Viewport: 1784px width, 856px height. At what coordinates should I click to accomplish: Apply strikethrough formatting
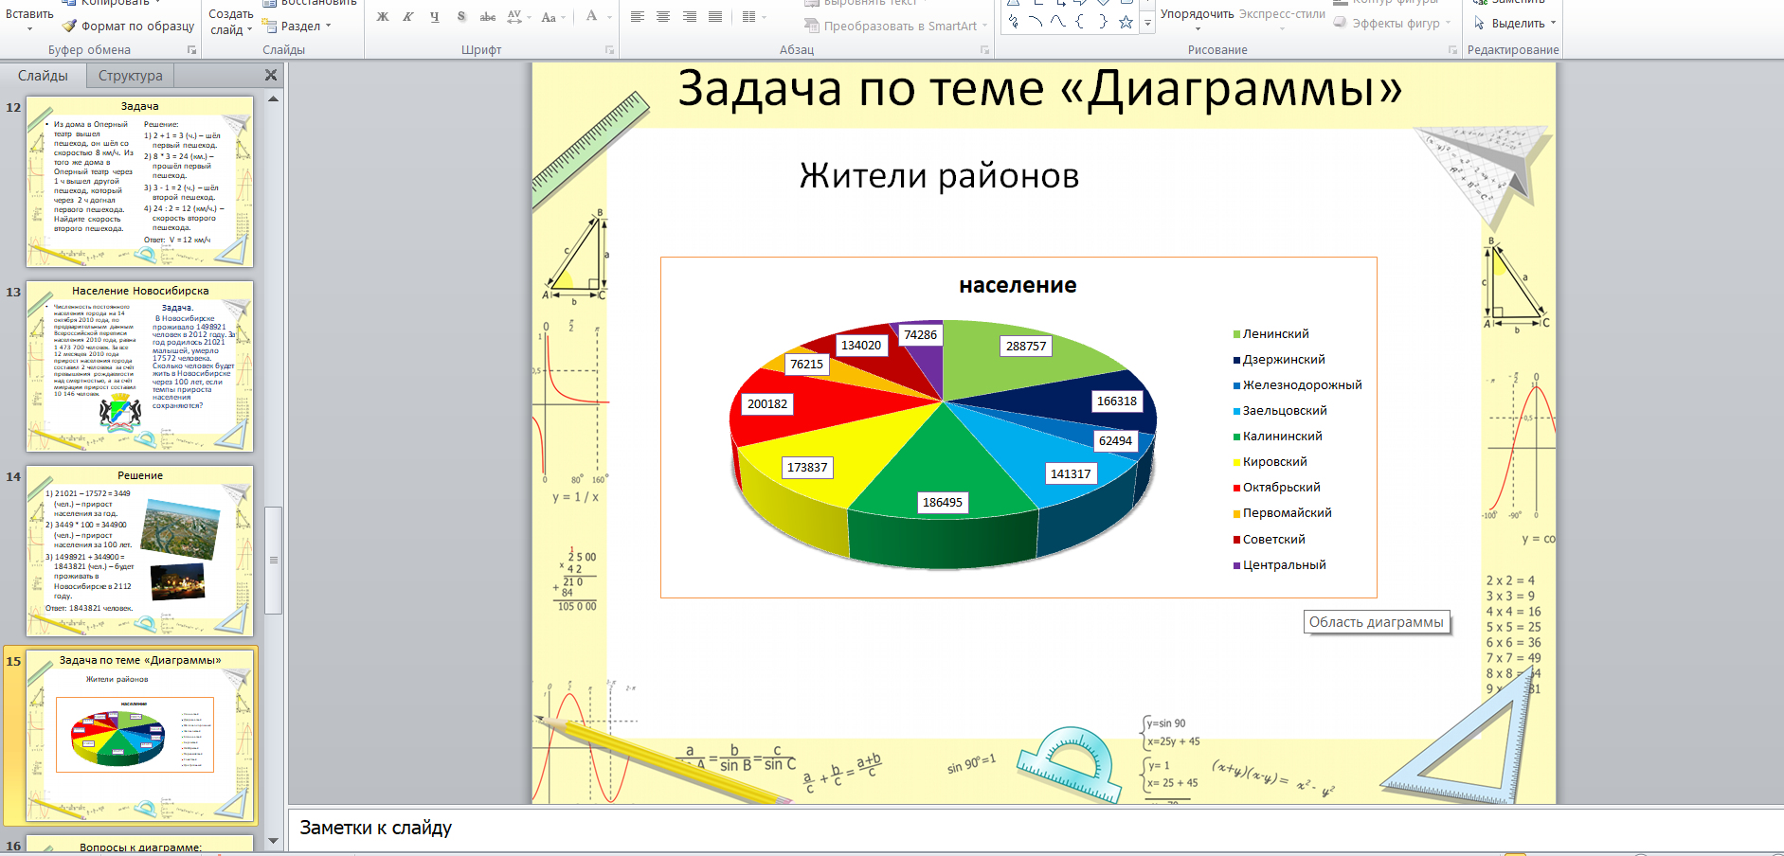[x=487, y=17]
